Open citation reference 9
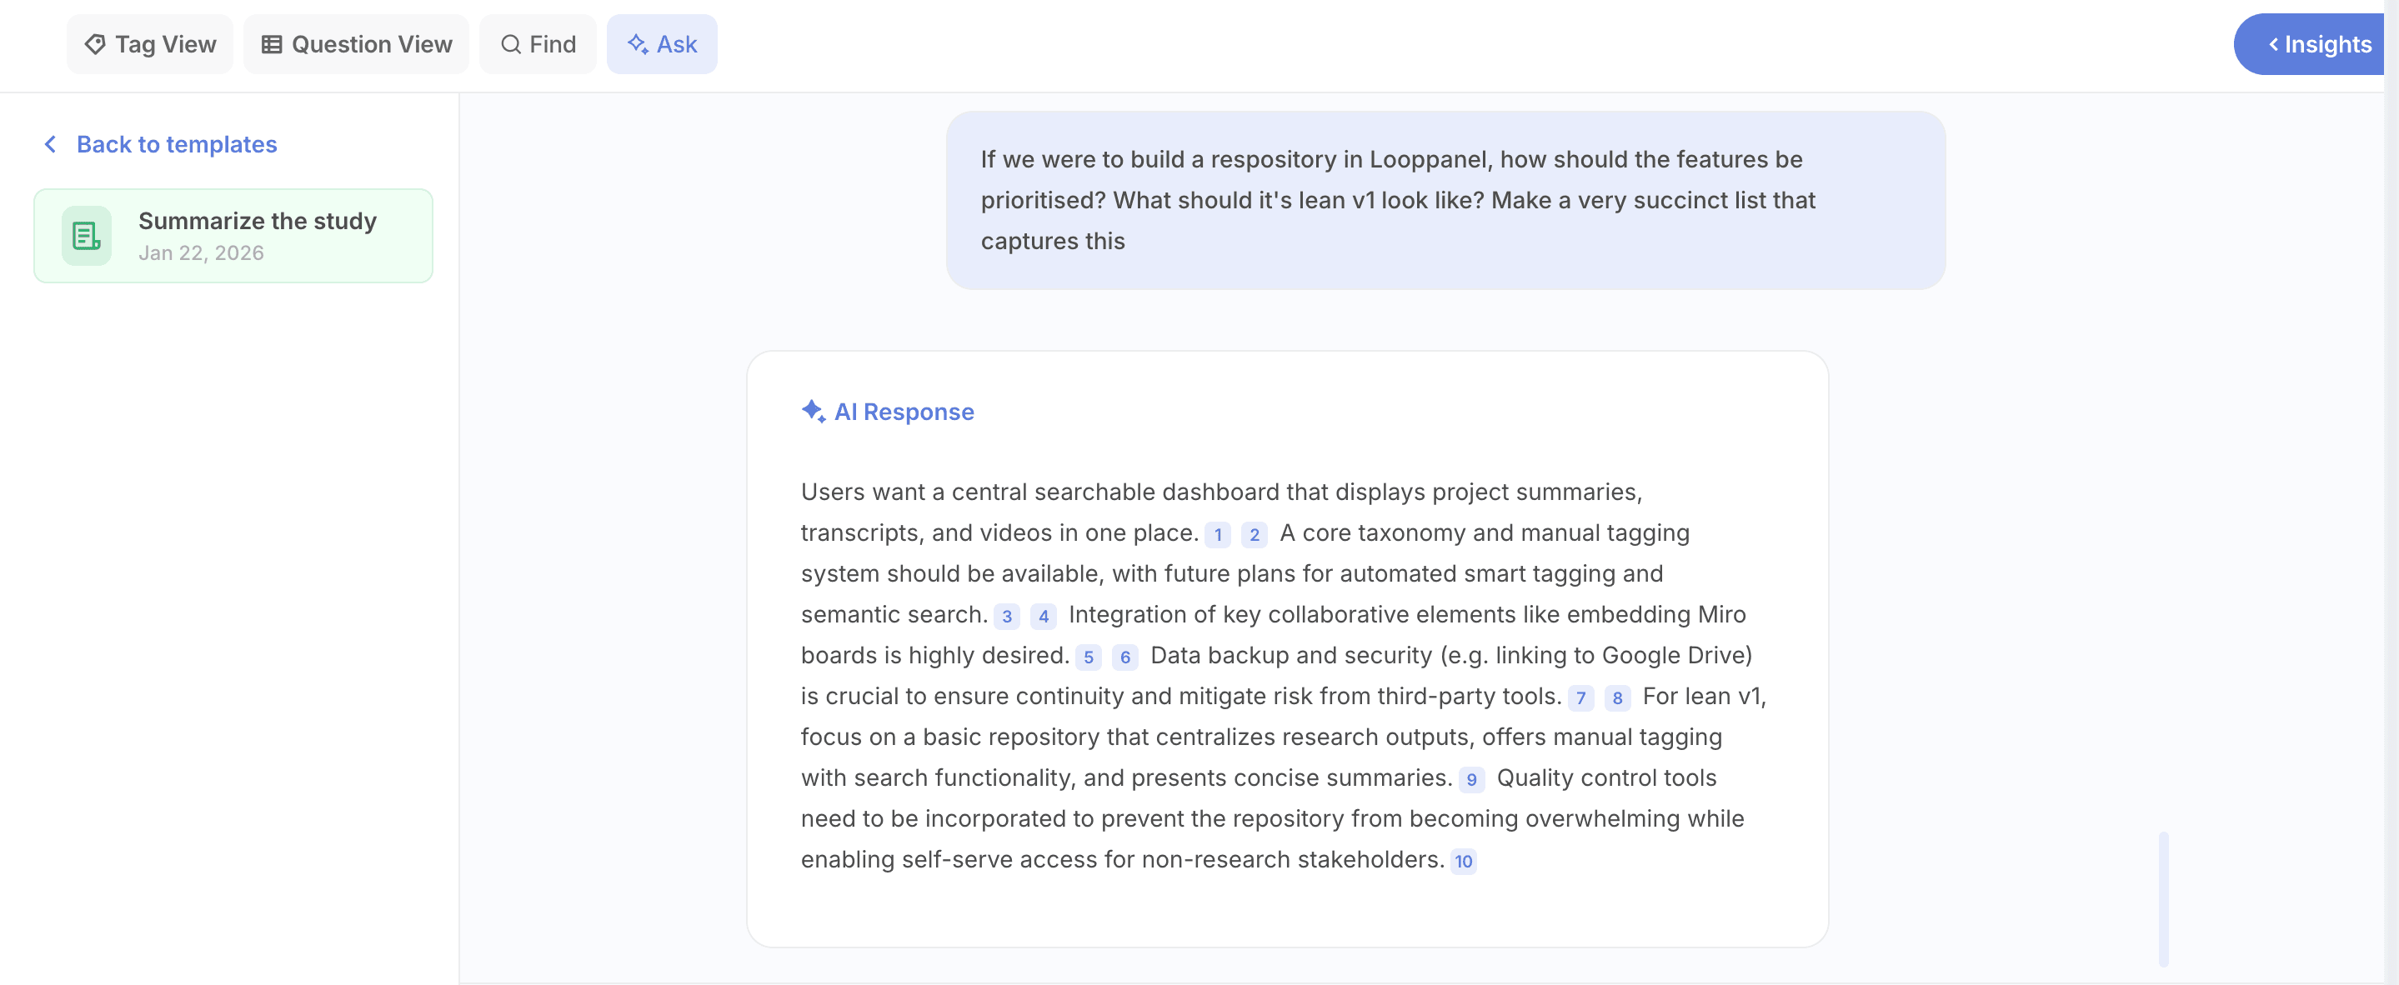The width and height of the screenshot is (2399, 985). point(1471,779)
